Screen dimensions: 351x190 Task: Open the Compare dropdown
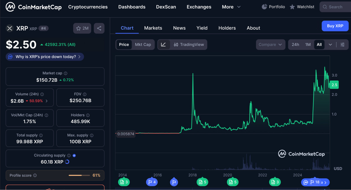click(x=270, y=44)
